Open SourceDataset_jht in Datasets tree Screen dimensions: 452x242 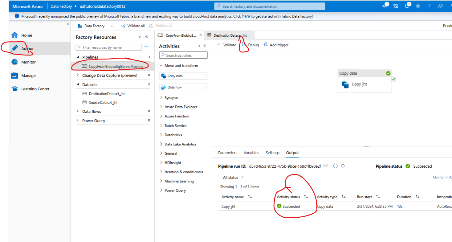click(103, 102)
